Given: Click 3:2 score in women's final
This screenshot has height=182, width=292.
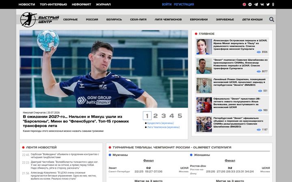Looking at the screenshot, I should (x=230, y=168).
